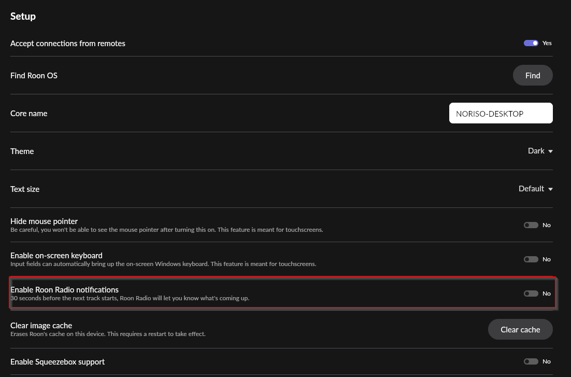Search for Roon OS devices
571x377 pixels.
[533, 75]
